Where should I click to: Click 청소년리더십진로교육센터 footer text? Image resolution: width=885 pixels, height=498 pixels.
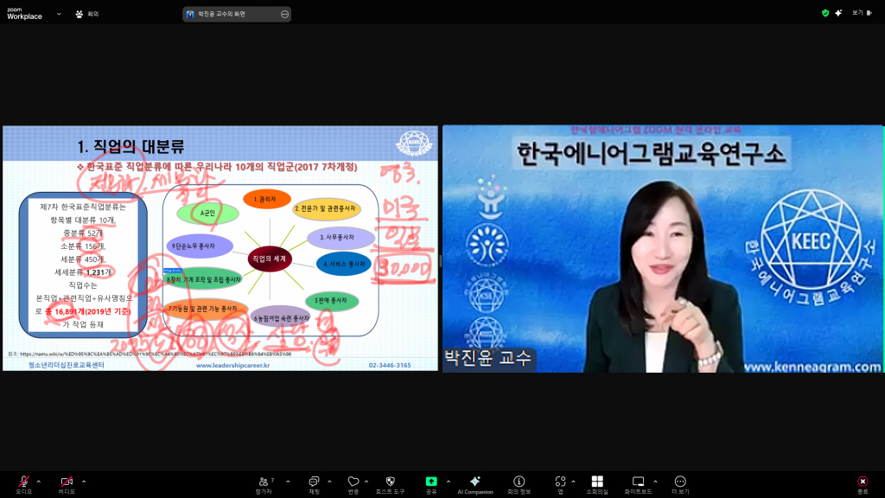point(66,366)
